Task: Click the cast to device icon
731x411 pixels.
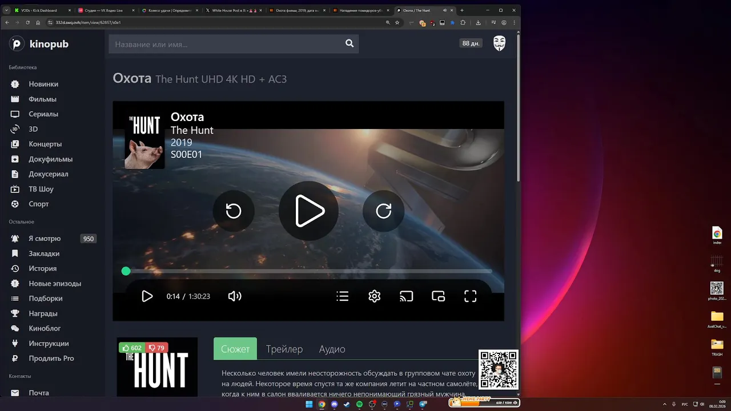Action: (406, 296)
